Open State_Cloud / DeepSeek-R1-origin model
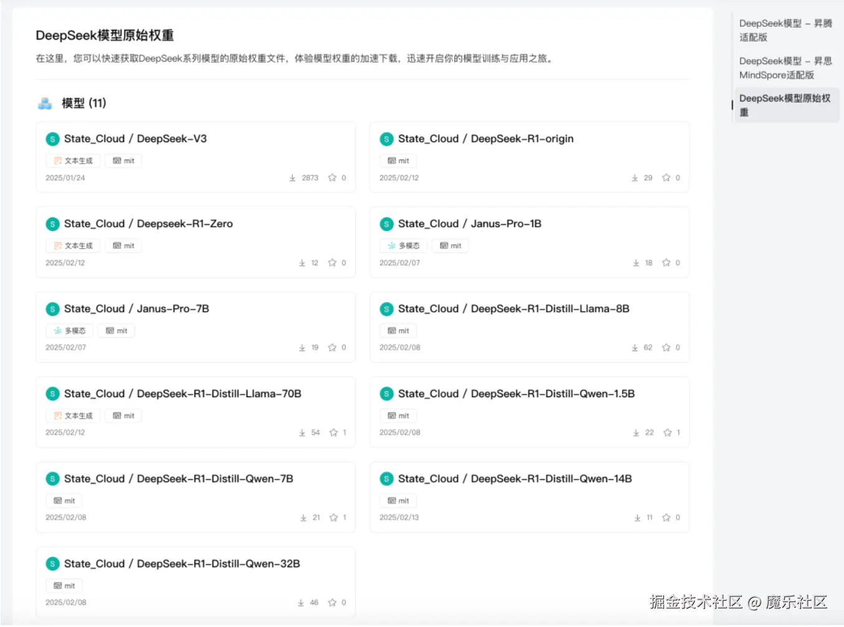The image size is (844, 627). click(x=529, y=157)
